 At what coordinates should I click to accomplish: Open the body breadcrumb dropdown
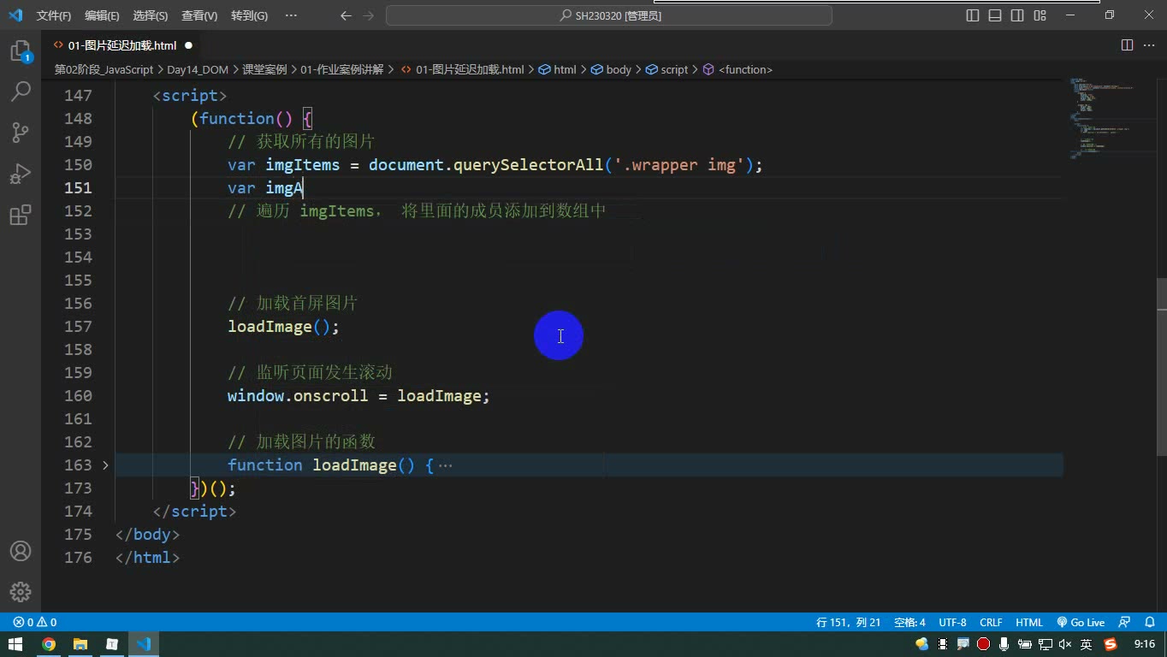click(x=611, y=69)
